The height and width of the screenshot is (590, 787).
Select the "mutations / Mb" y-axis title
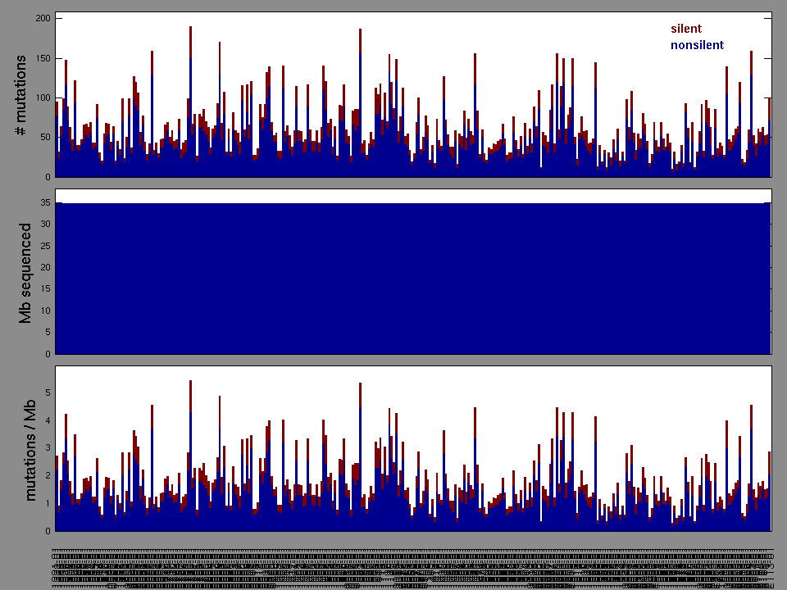(x=30, y=449)
